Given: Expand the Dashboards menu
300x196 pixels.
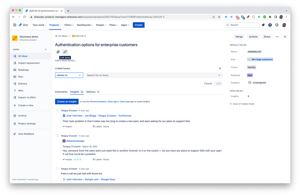Looking at the screenshot, I should click(x=85, y=25).
